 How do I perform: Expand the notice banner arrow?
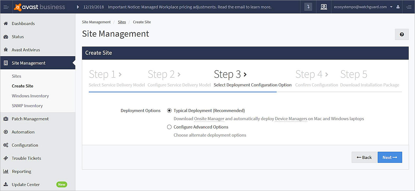point(78,7)
